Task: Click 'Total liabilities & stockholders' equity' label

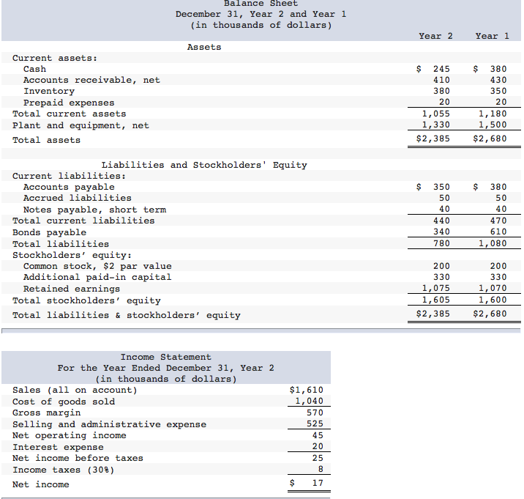Action: coord(127,315)
